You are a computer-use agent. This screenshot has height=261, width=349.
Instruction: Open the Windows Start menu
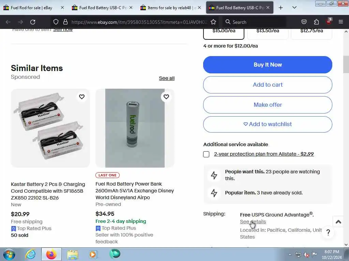click(x=9, y=254)
